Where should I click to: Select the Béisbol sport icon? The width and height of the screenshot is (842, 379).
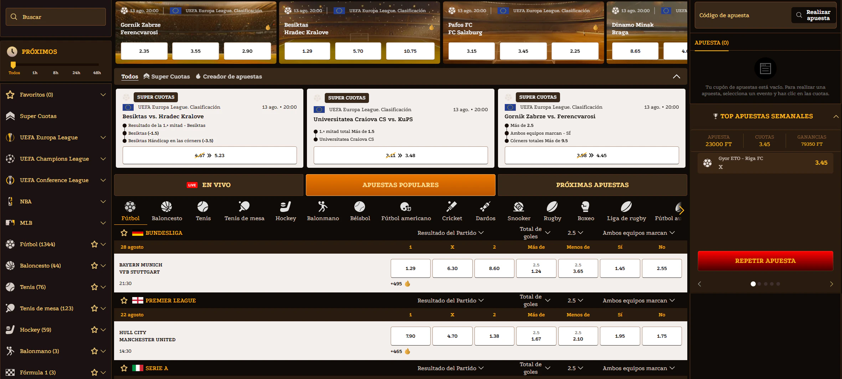360,207
